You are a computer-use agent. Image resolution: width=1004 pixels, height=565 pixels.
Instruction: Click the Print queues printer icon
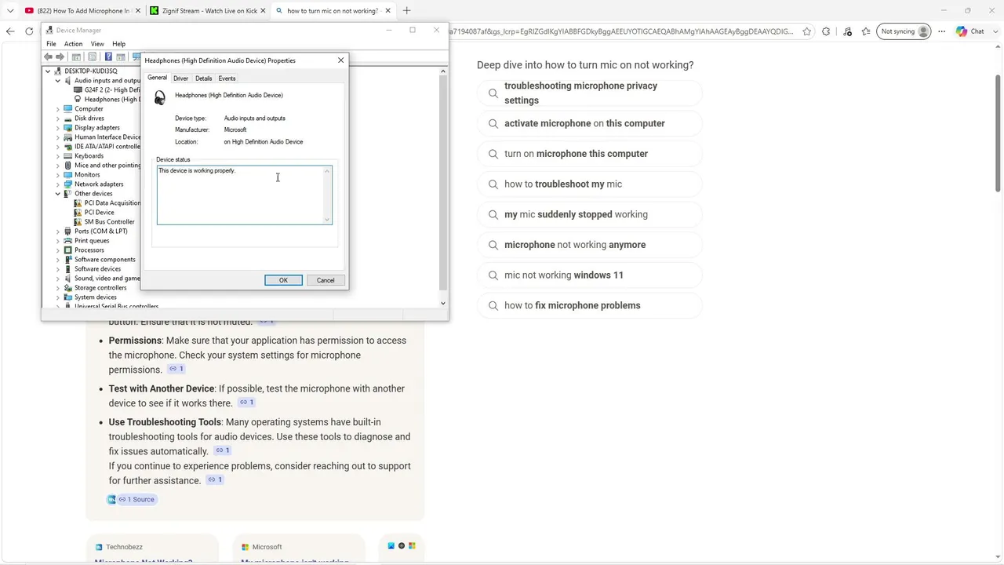(x=68, y=241)
